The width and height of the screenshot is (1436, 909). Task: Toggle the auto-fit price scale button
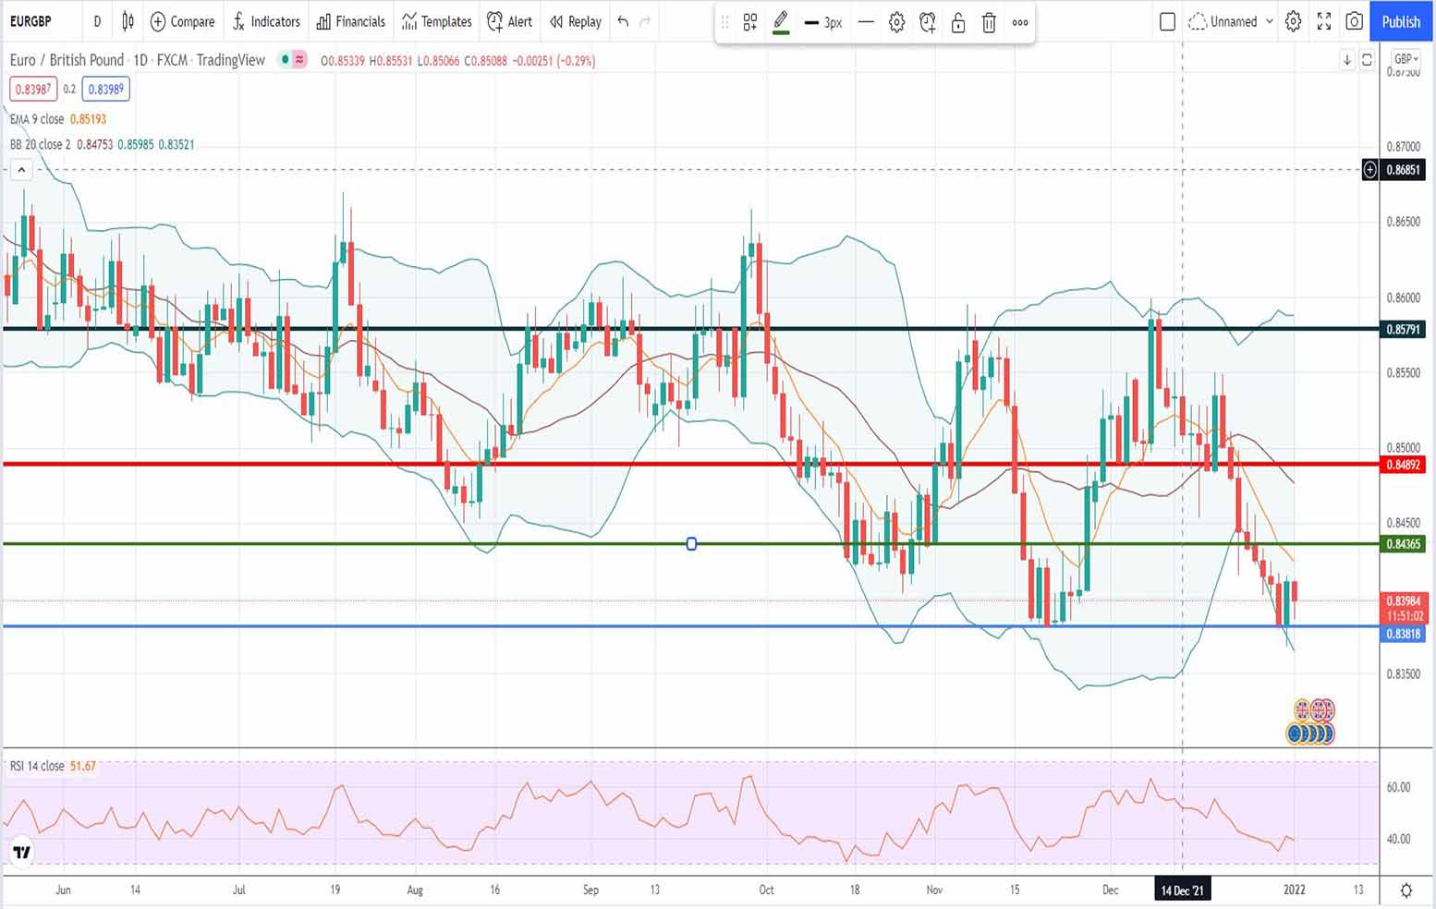(x=1367, y=60)
